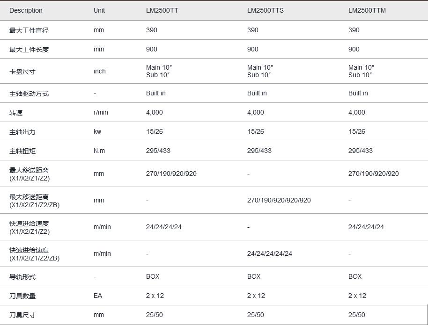Select the LM2500TTM column header
This screenshot has width=428, height=325.
coord(367,10)
